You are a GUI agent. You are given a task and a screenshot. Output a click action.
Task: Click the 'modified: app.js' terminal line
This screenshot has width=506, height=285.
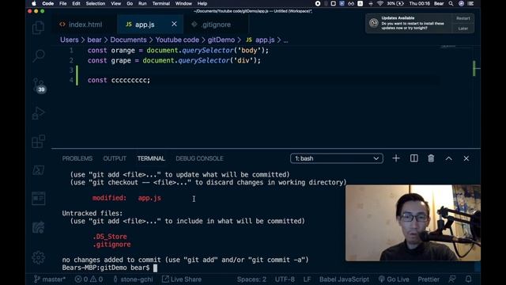[126, 198]
